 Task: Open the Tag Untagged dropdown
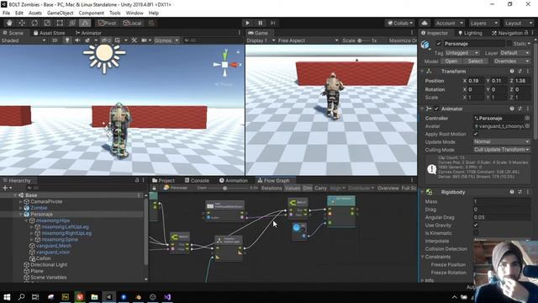pos(462,53)
